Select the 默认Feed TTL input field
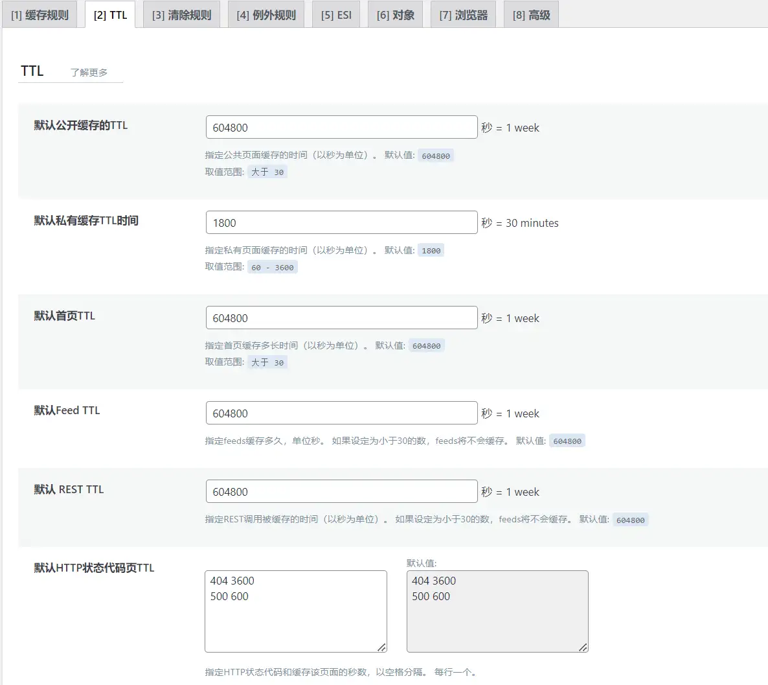Viewport: 768px width, 685px height. point(341,413)
